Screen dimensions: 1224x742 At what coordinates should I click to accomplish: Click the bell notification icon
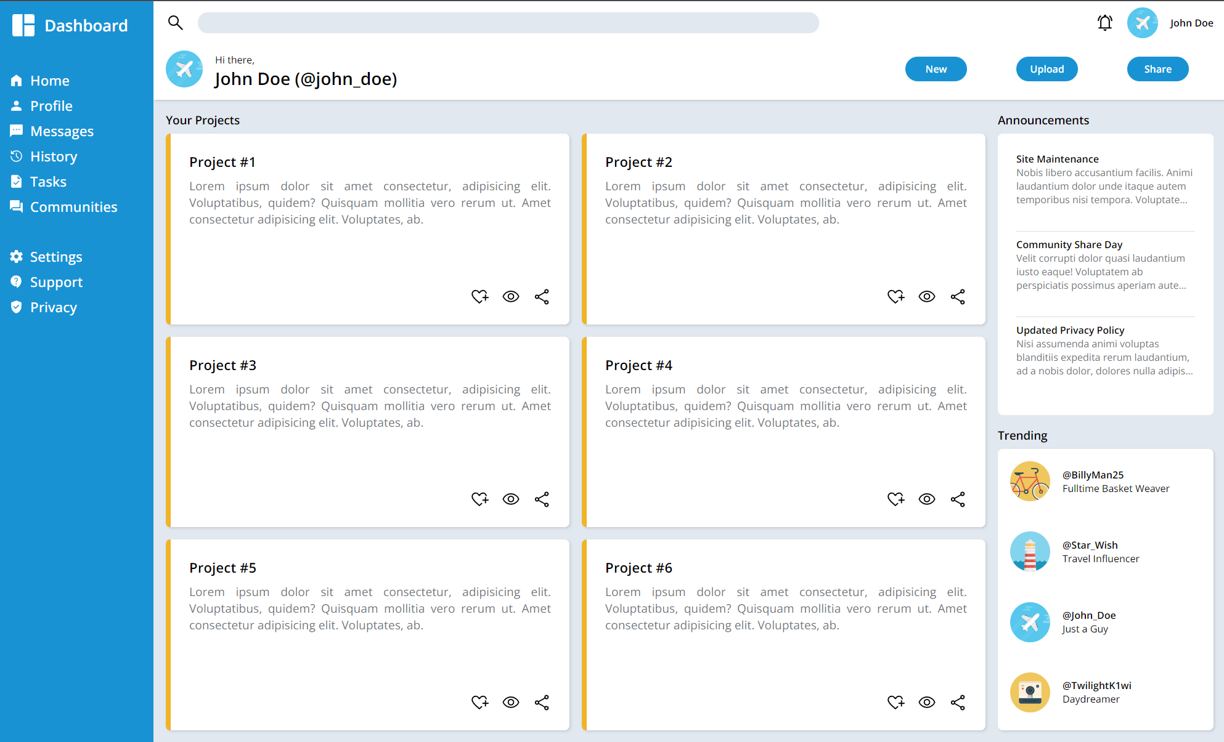(1104, 23)
